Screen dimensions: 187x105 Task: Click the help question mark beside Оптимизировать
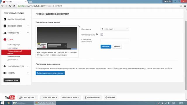point(97,34)
